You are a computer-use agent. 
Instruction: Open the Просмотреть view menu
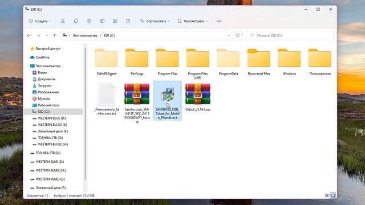[x=193, y=21]
